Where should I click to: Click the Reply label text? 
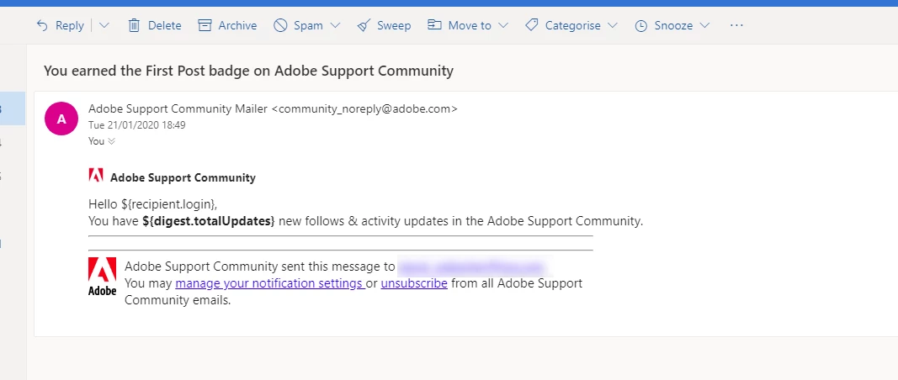click(x=69, y=26)
